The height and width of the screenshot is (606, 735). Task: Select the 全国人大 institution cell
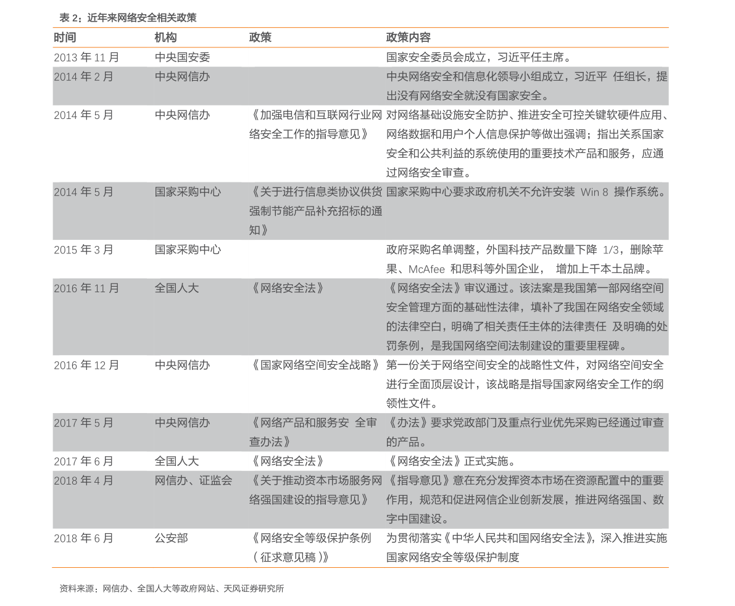[175, 288]
